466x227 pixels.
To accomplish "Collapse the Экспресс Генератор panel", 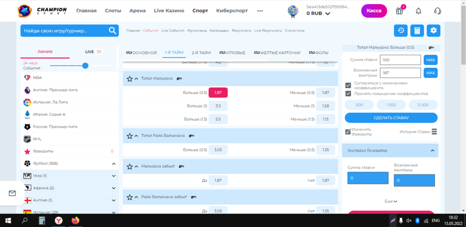I will coord(432,151).
